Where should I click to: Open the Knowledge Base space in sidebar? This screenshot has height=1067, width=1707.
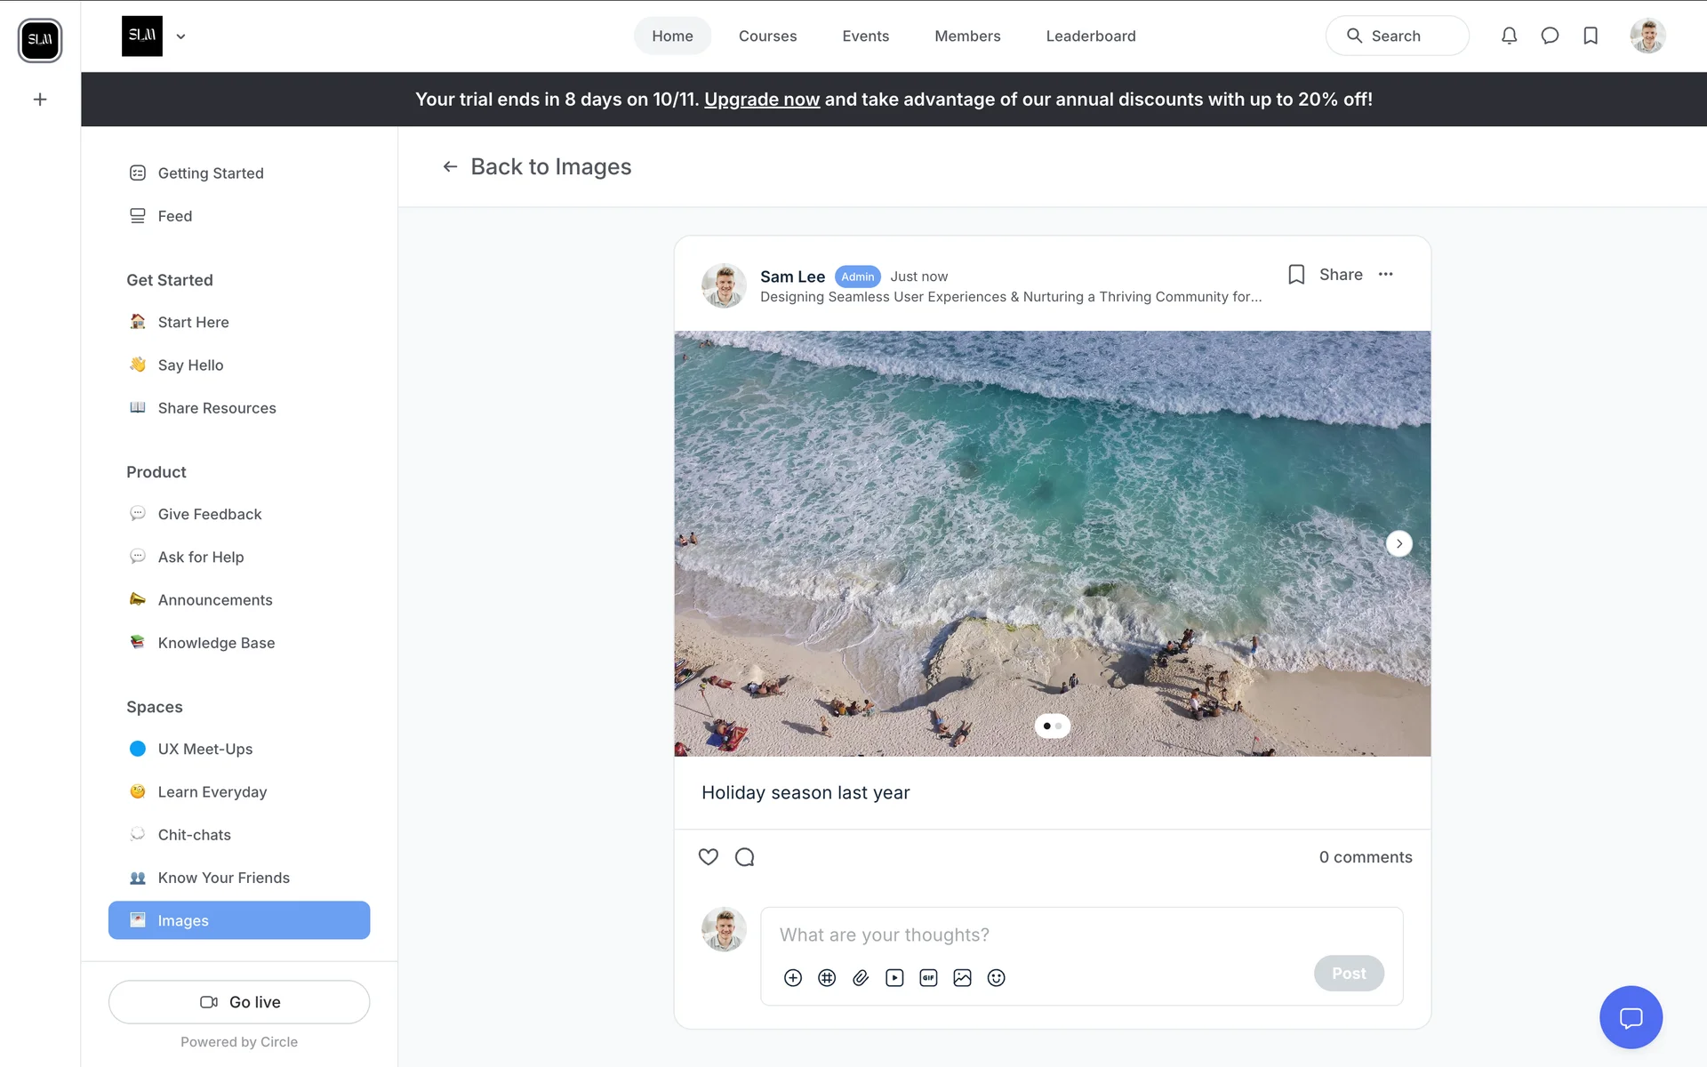(216, 643)
